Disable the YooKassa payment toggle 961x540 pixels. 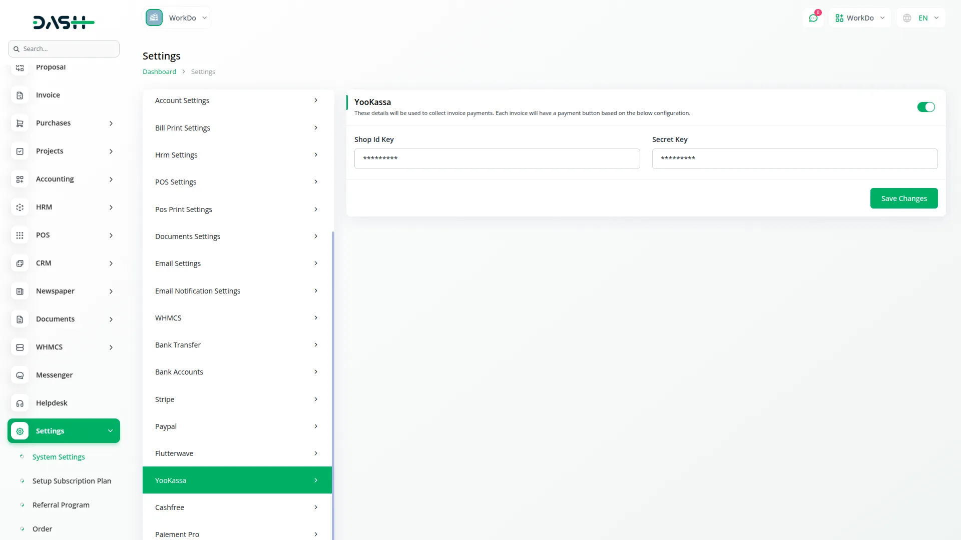tap(925, 107)
